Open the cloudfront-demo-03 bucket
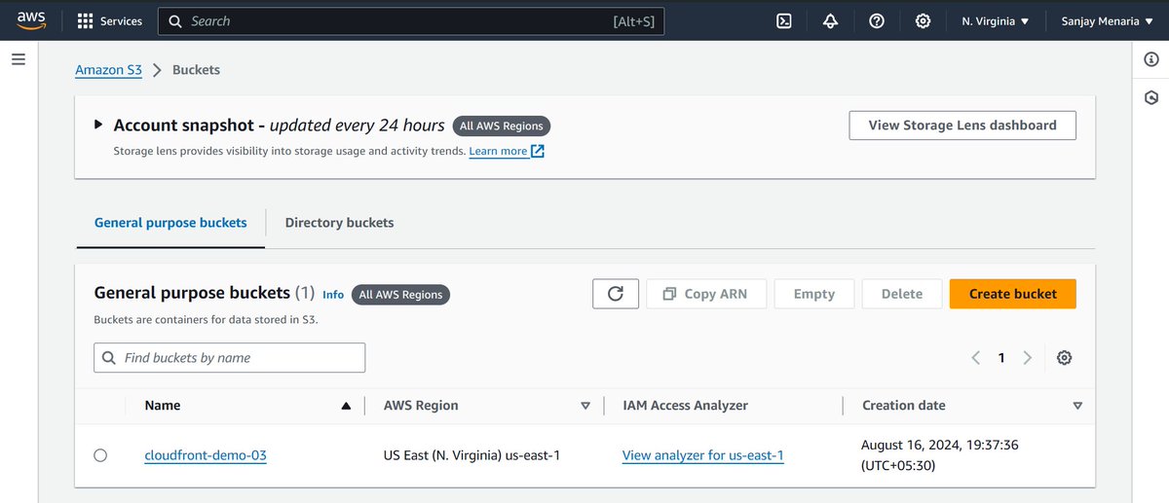The width and height of the screenshot is (1169, 503). click(x=206, y=455)
